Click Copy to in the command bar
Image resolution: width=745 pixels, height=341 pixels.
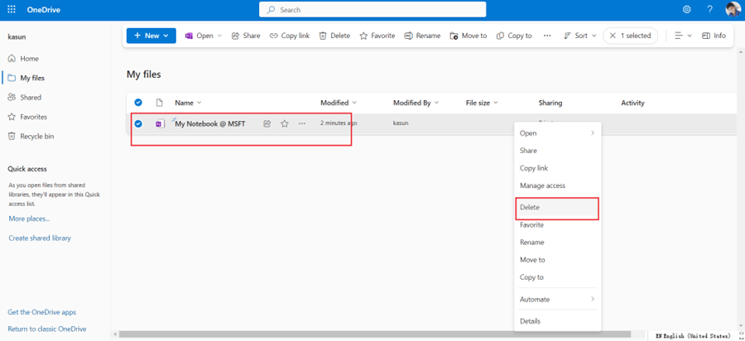514,36
